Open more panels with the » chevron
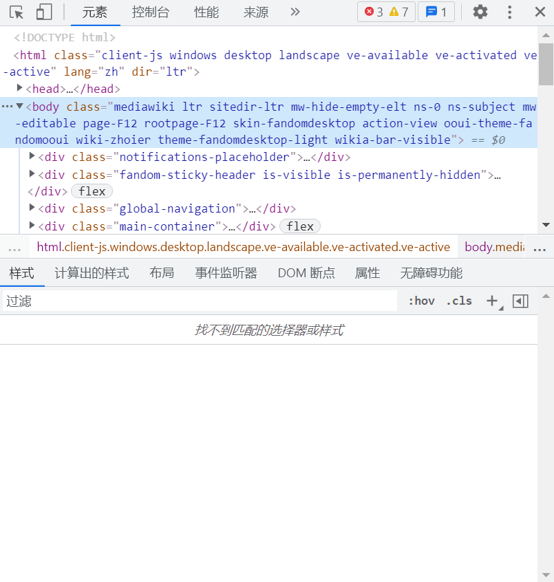Screen dimensions: 554x582 coord(295,12)
